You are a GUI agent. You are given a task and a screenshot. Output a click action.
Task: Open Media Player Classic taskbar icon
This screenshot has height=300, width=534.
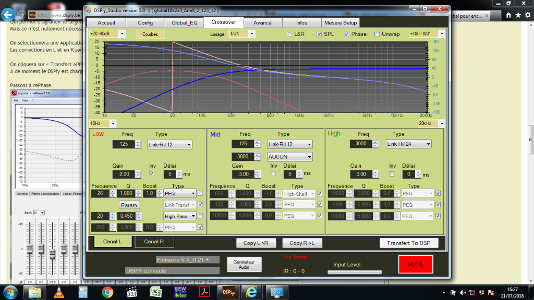pyautogui.click(x=131, y=292)
